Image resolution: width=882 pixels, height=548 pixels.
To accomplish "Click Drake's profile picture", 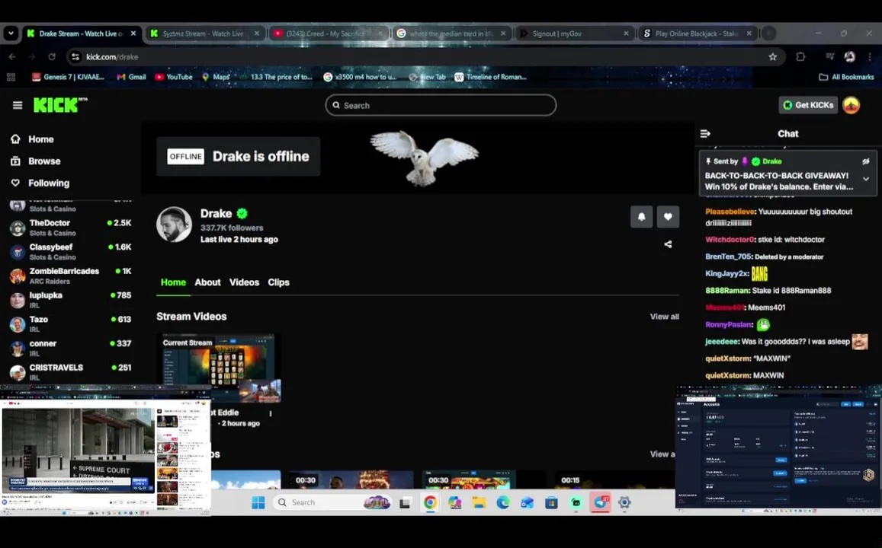I will click(174, 225).
